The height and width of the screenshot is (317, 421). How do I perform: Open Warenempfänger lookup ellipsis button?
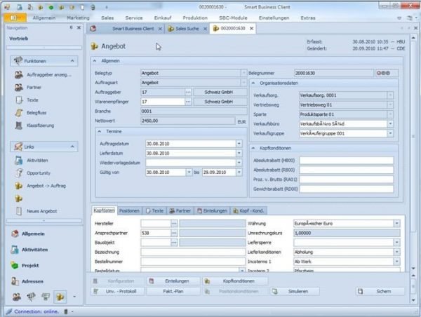pos(188,102)
